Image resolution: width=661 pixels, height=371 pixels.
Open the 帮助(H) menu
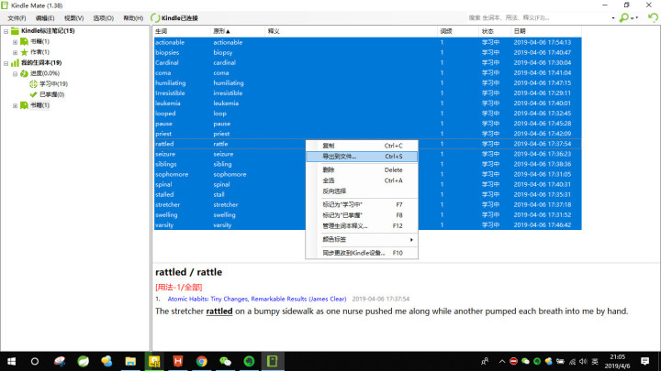pos(133,18)
